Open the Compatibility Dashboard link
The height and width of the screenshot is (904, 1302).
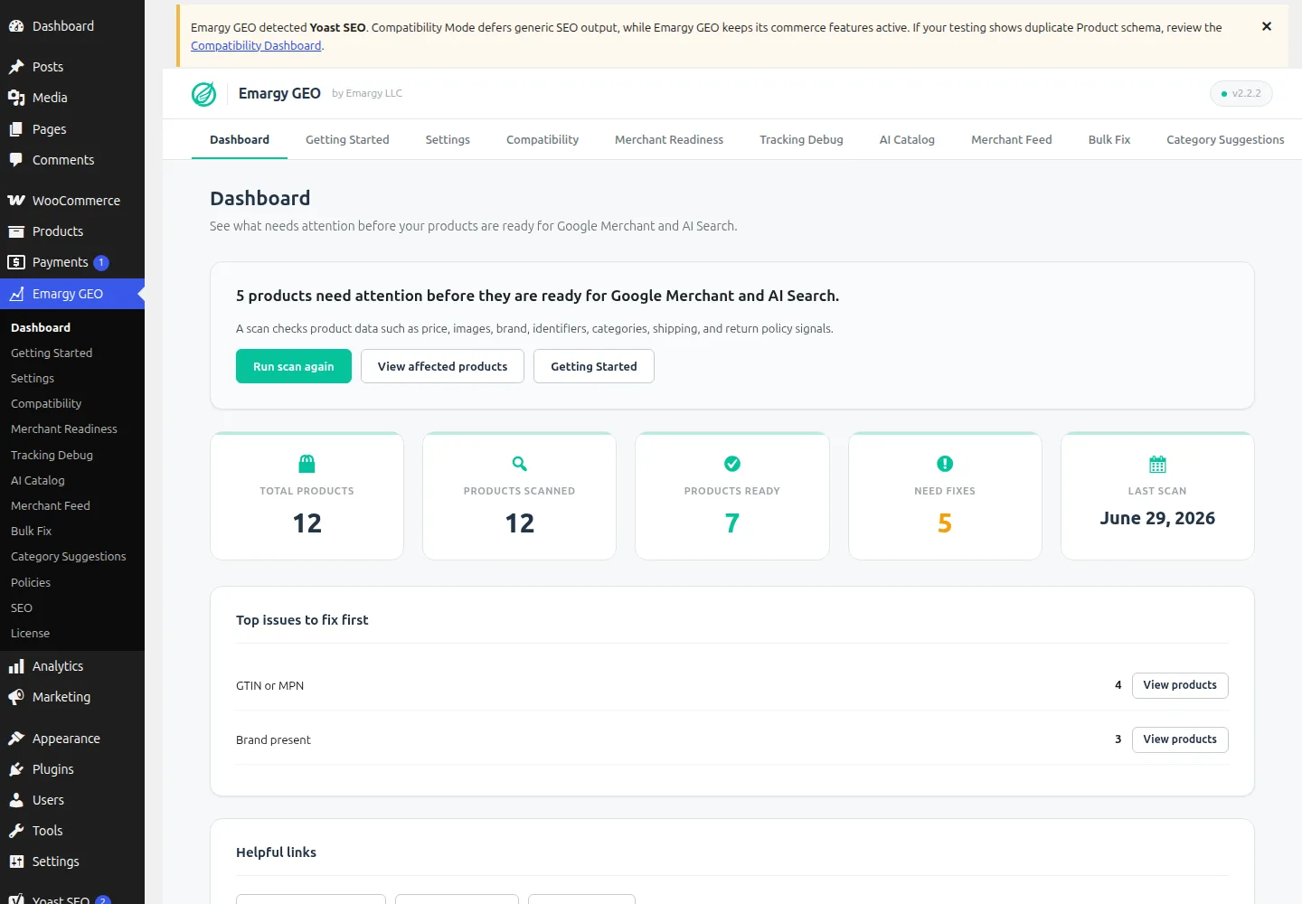click(256, 46)
